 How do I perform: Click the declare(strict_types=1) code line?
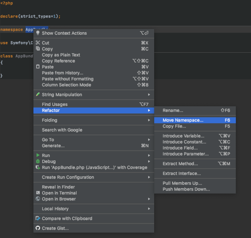coord(30,16)
